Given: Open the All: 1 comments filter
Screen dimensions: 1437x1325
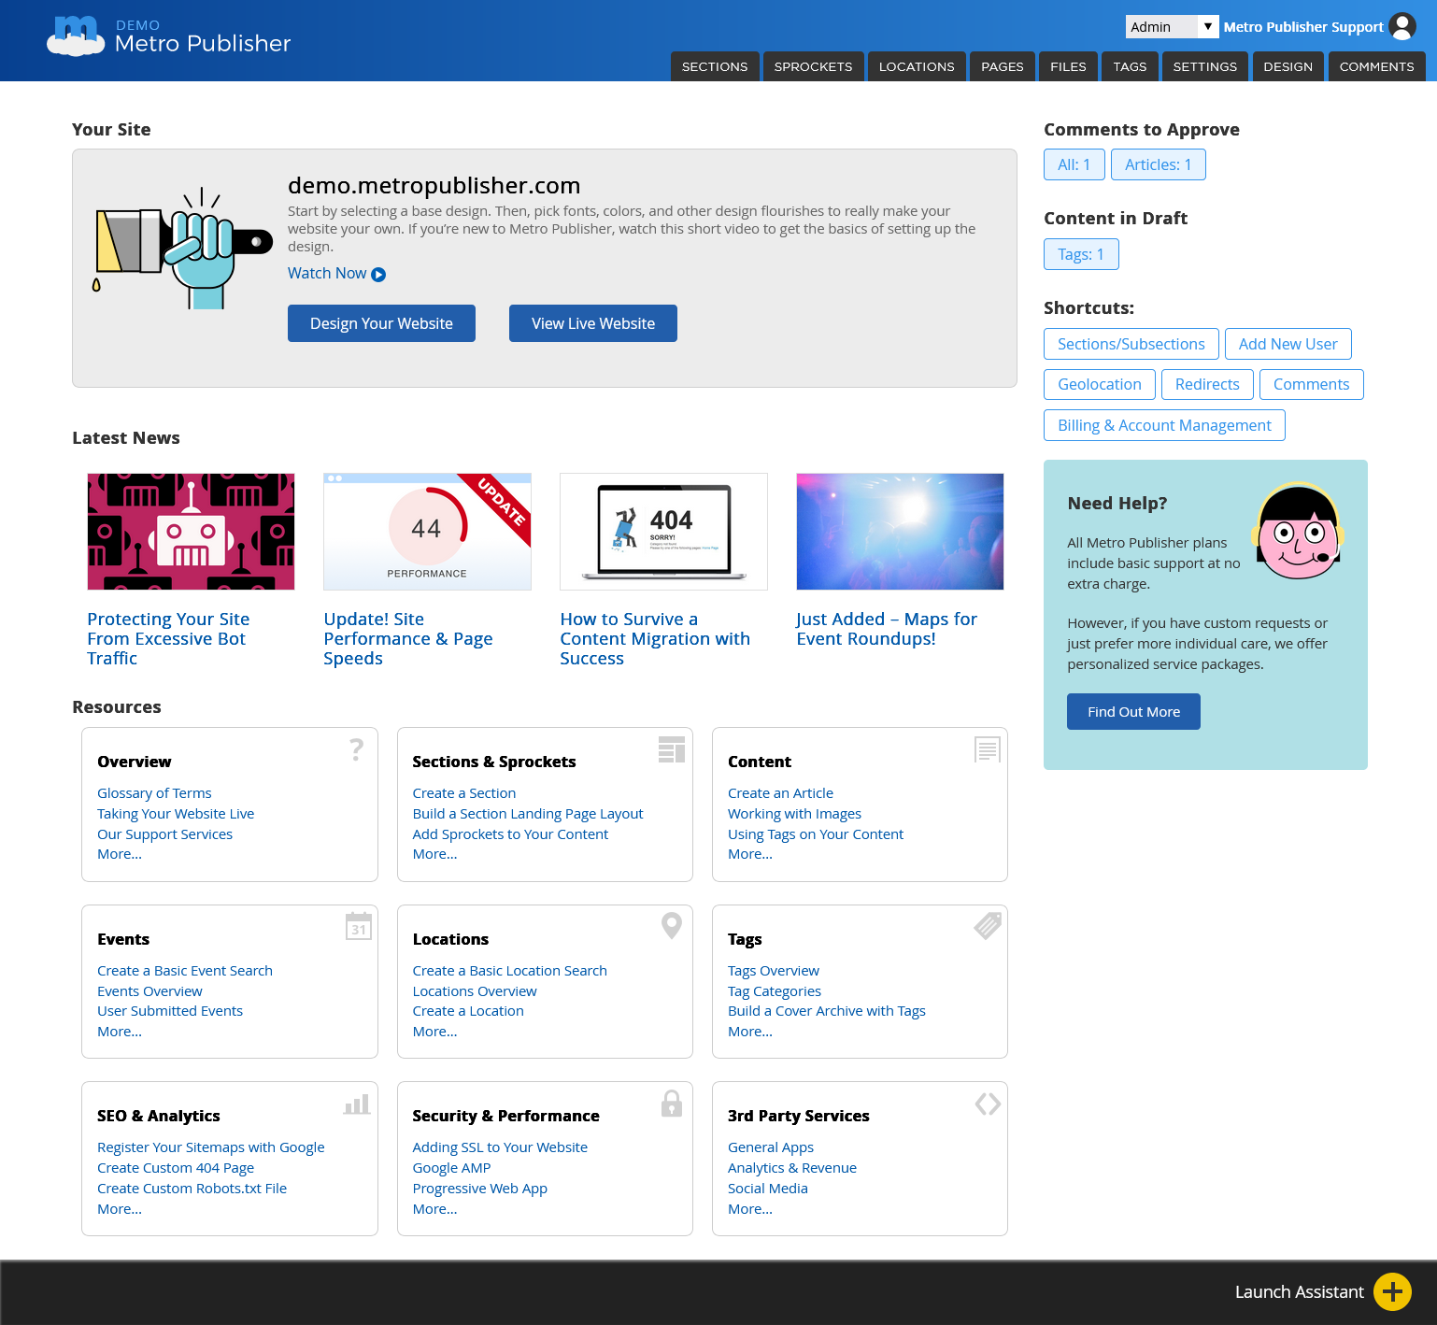Looking at the screenshot, I should click(x=1074, y=164).
